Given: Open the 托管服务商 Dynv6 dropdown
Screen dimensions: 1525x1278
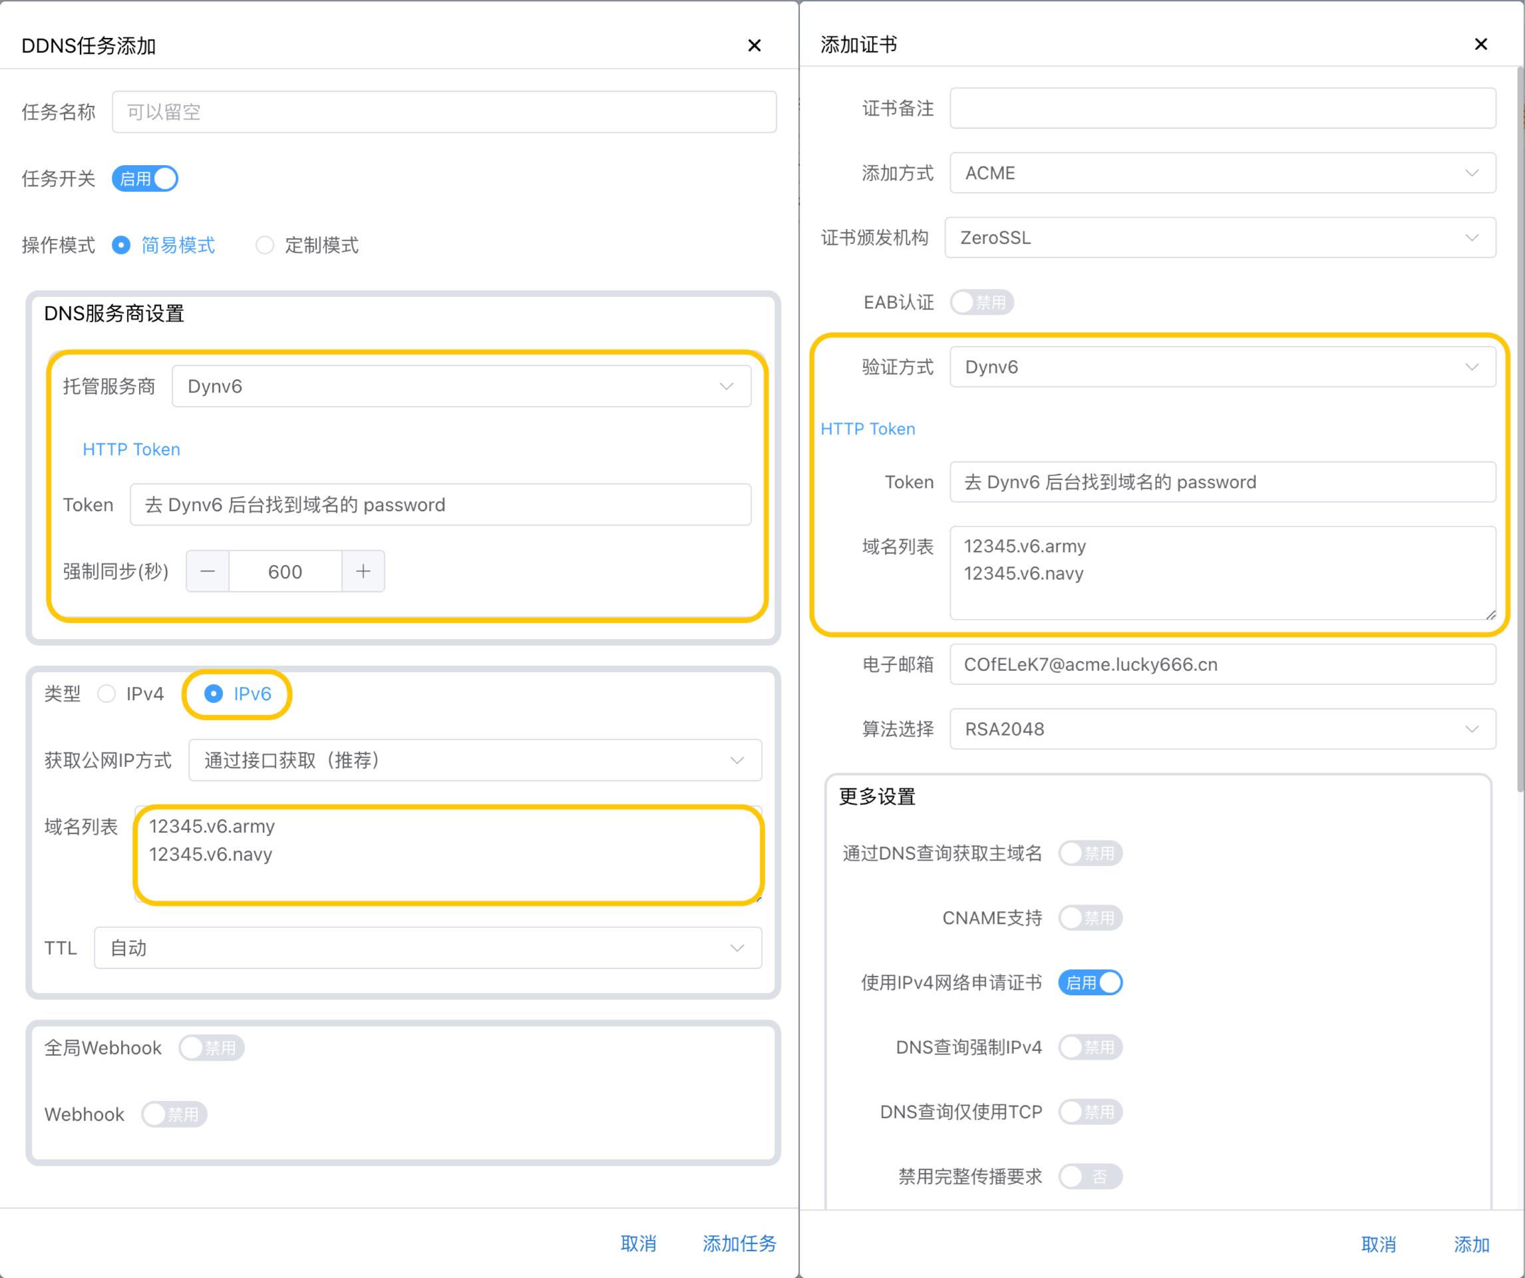Looking at the screenshot, I should (461, 387).
